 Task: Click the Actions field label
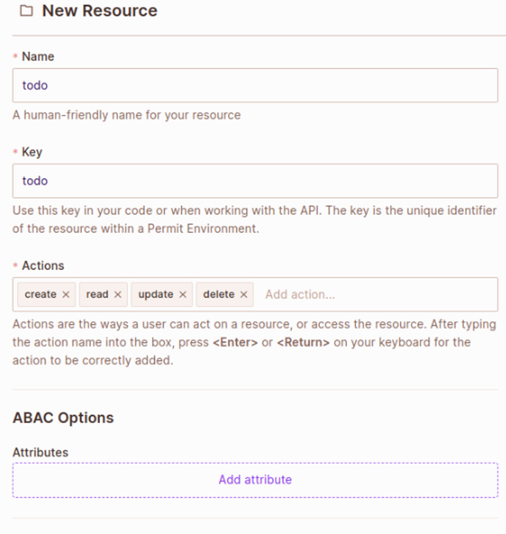click(x=43, y=266)
